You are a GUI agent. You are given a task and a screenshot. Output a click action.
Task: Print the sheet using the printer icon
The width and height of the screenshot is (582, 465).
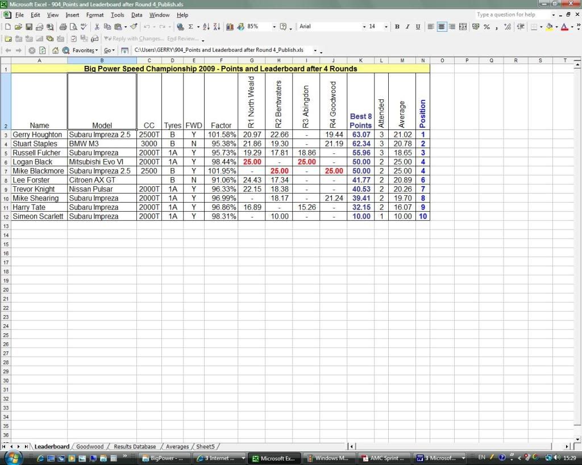63,27
